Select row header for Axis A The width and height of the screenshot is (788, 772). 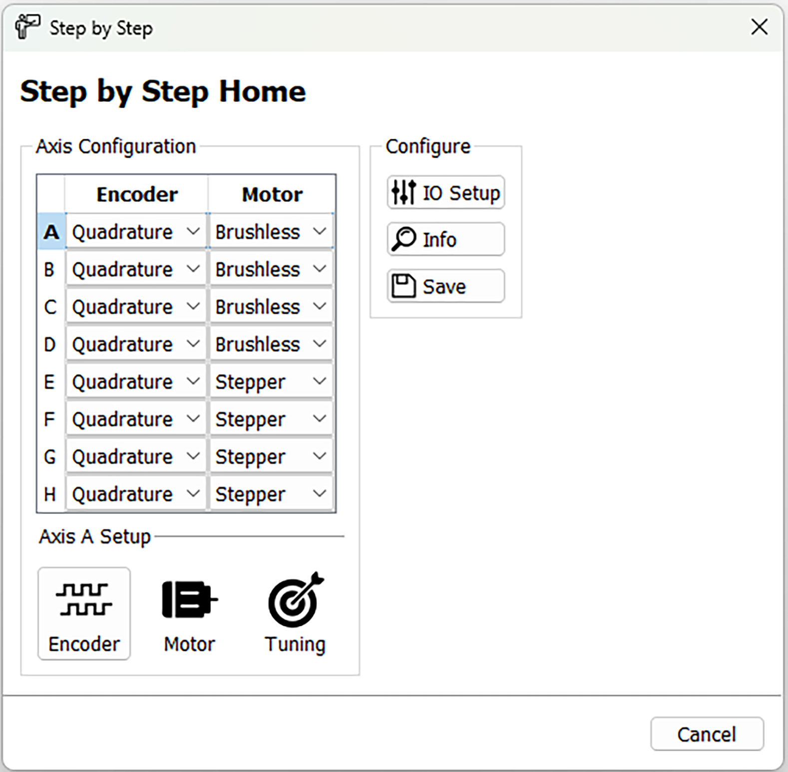click(51, 232)
